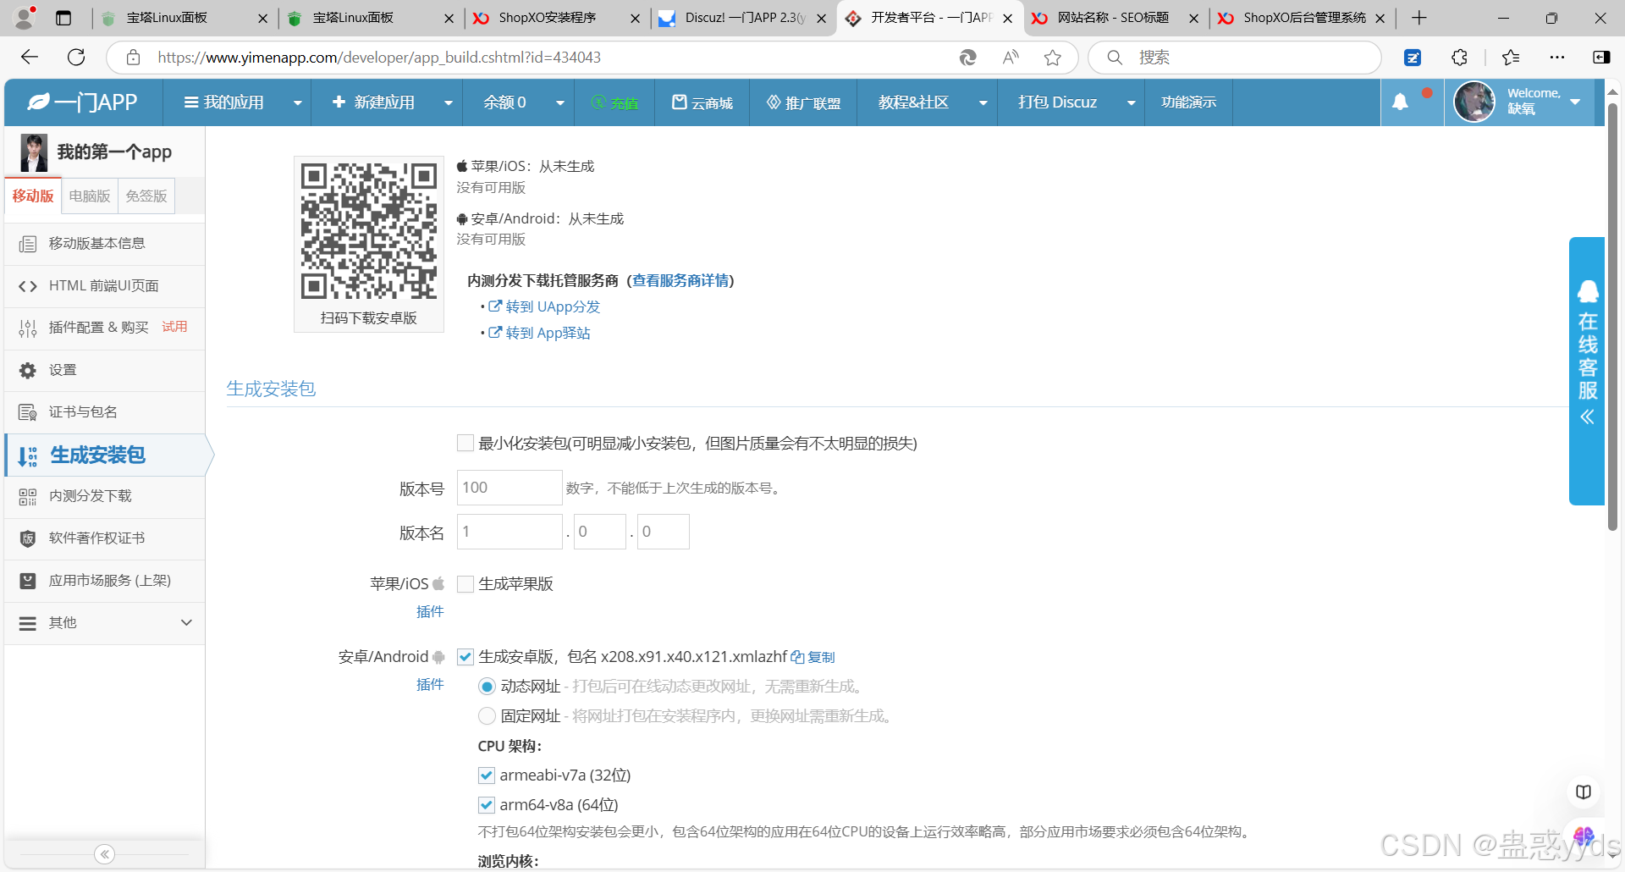The image size is (1625, 872).
Task: Open 插件配置 & 购买
Action: click(105, 328)
